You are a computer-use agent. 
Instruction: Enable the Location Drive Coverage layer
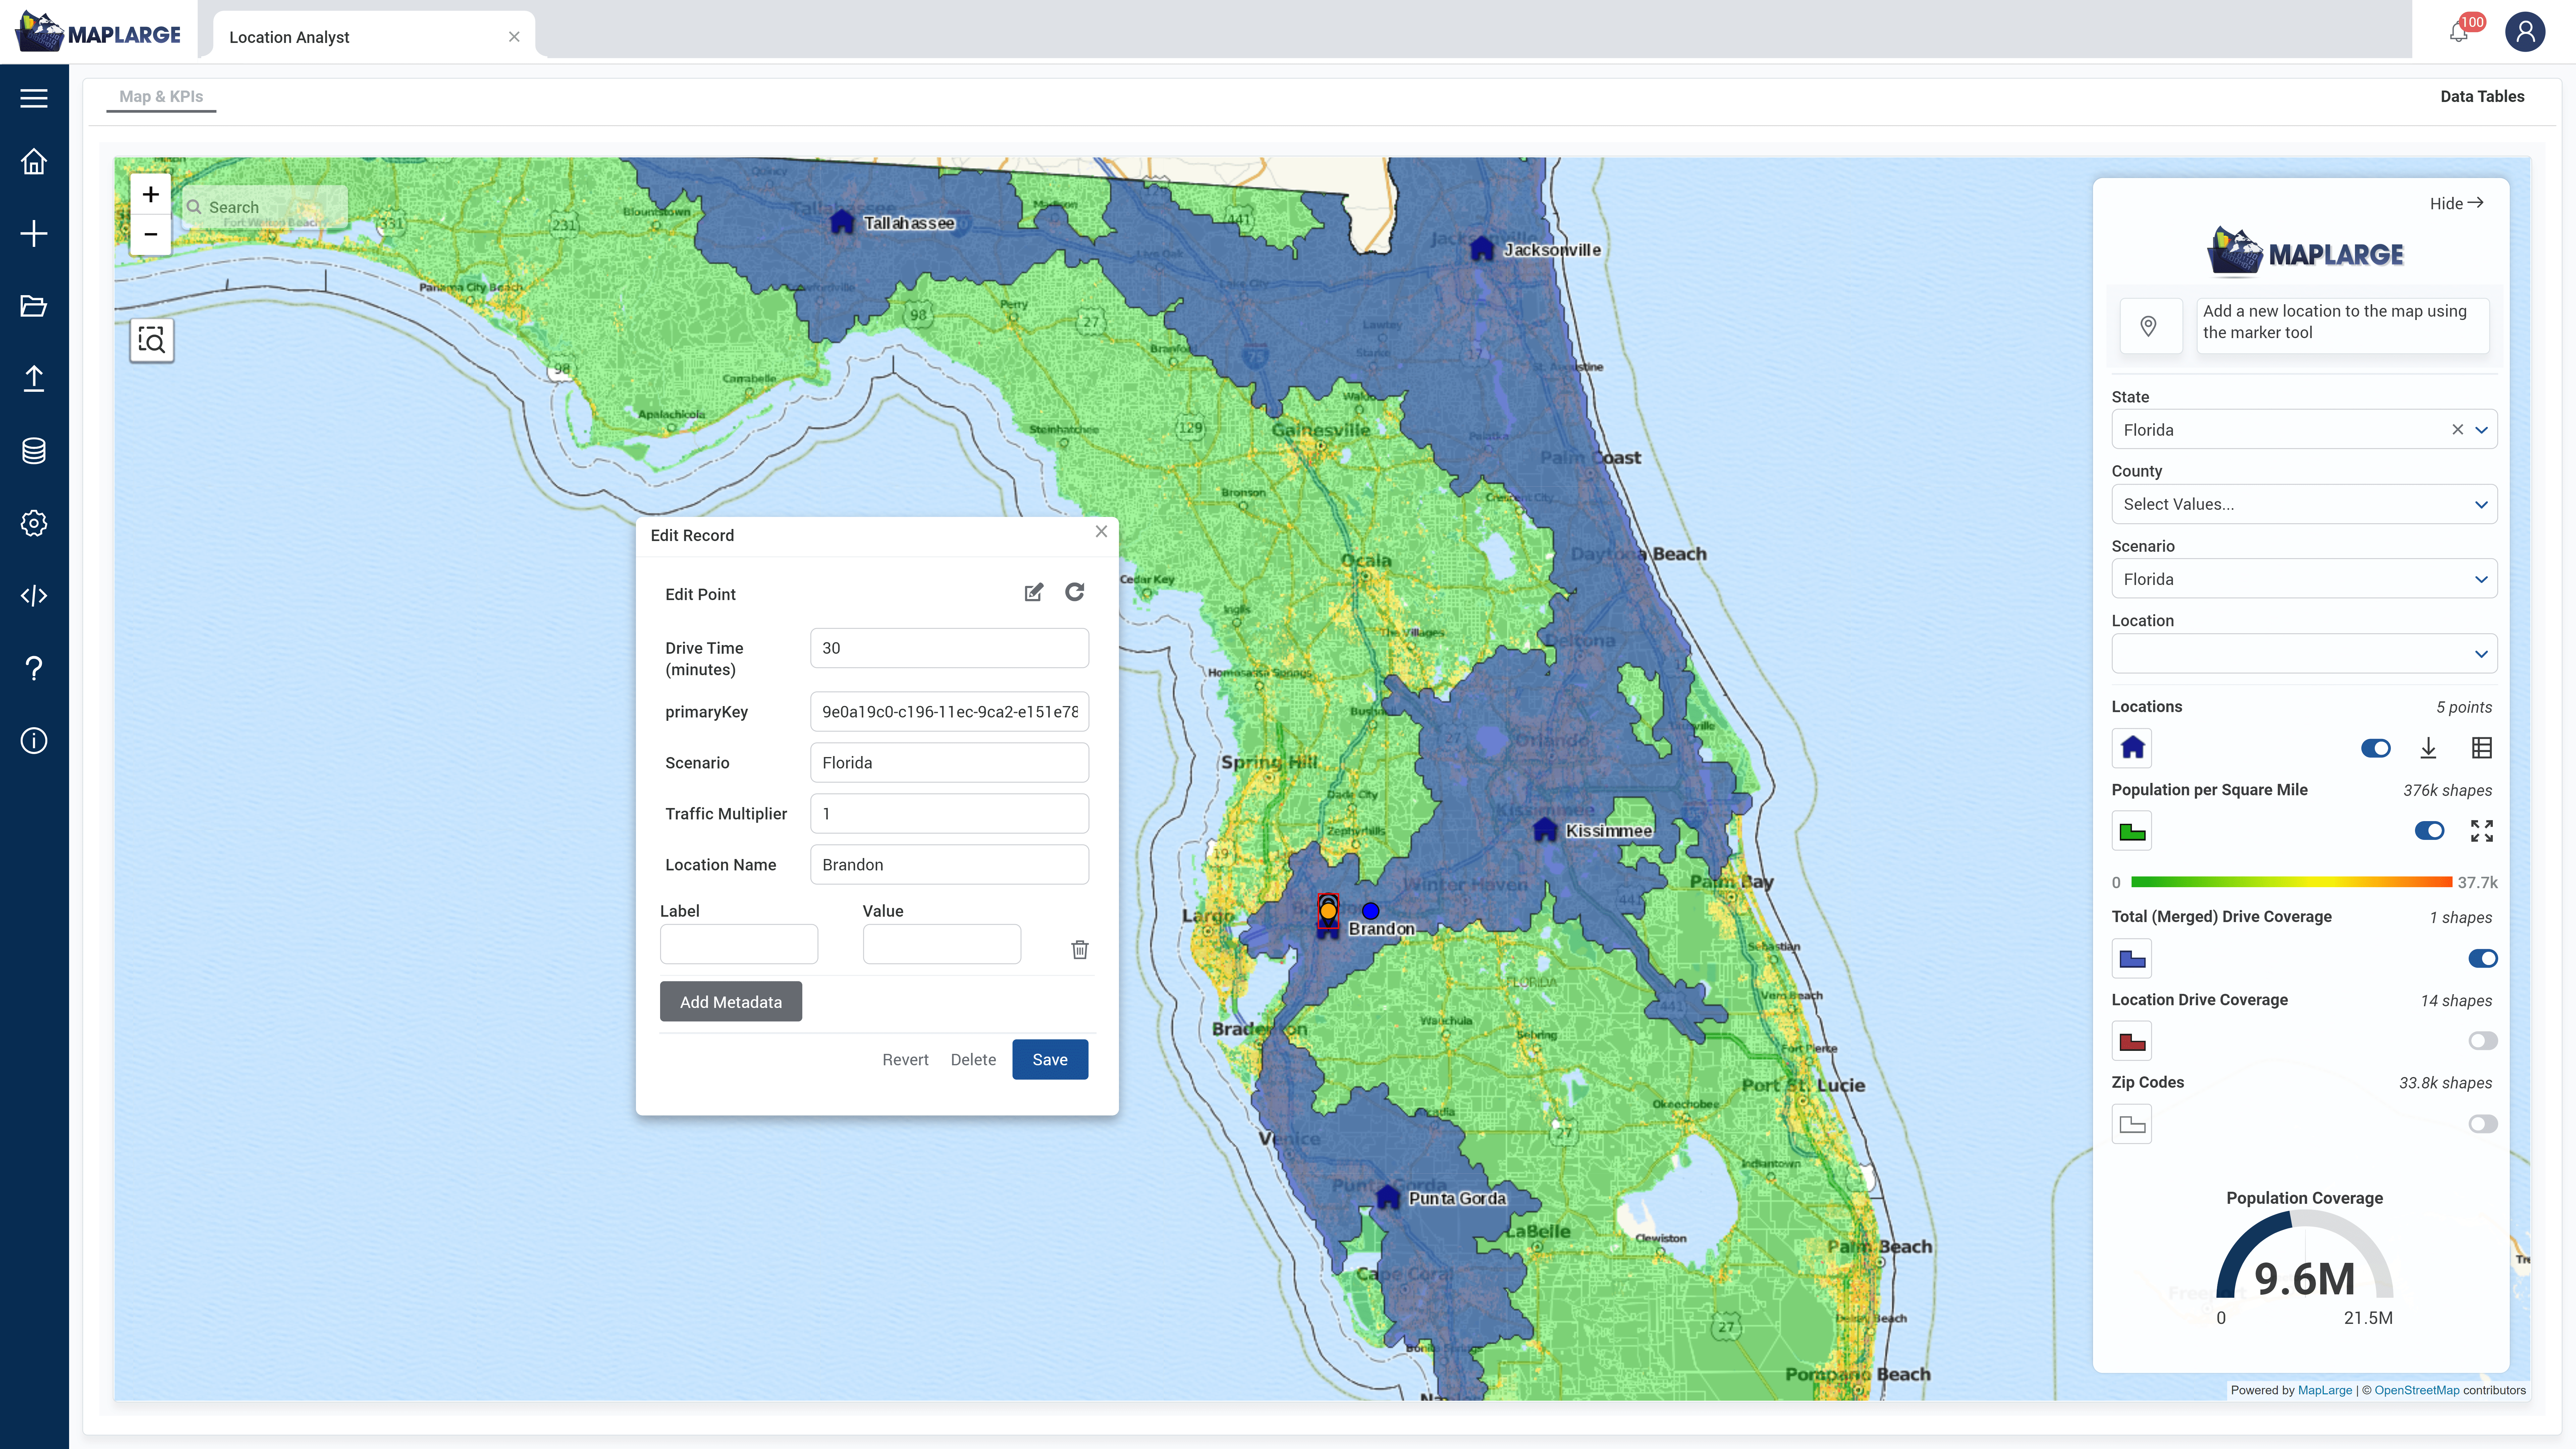tap(2483, 1041)
